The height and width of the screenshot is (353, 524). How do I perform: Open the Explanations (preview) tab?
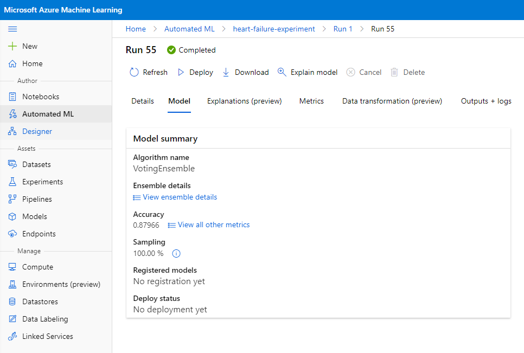245,101
